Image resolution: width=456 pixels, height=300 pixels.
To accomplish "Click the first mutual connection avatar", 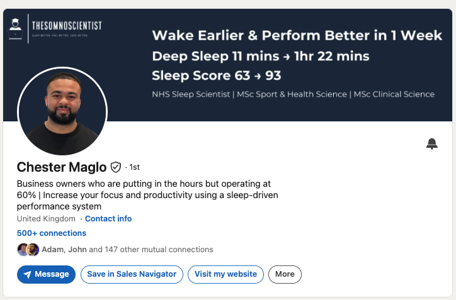I will point(23,250).
